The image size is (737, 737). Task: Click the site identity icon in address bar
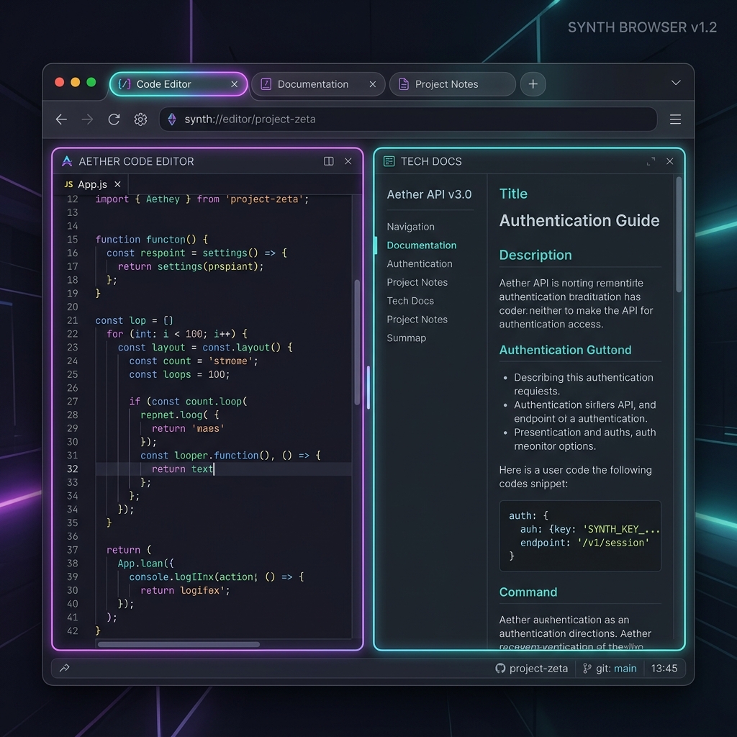click(172, 119)
